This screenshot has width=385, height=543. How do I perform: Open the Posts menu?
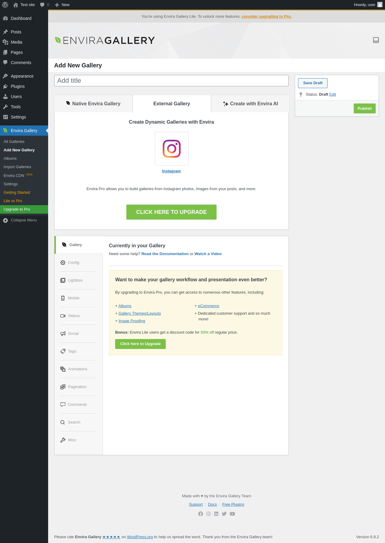click(x=24, y=32)
